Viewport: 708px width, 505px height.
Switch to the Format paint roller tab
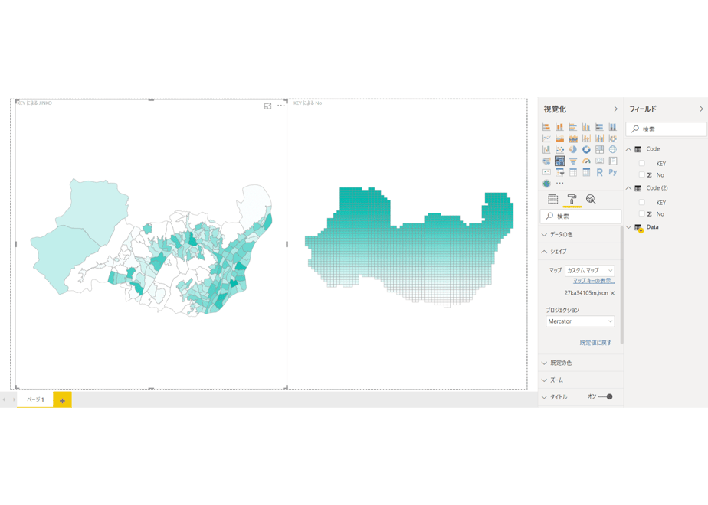[x=572, y=199]
